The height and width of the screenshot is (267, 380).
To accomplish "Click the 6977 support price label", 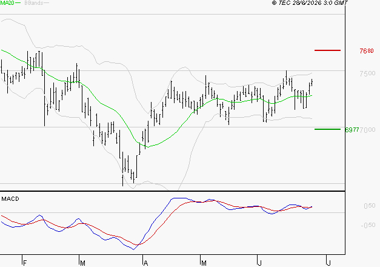I will [352, 130].
